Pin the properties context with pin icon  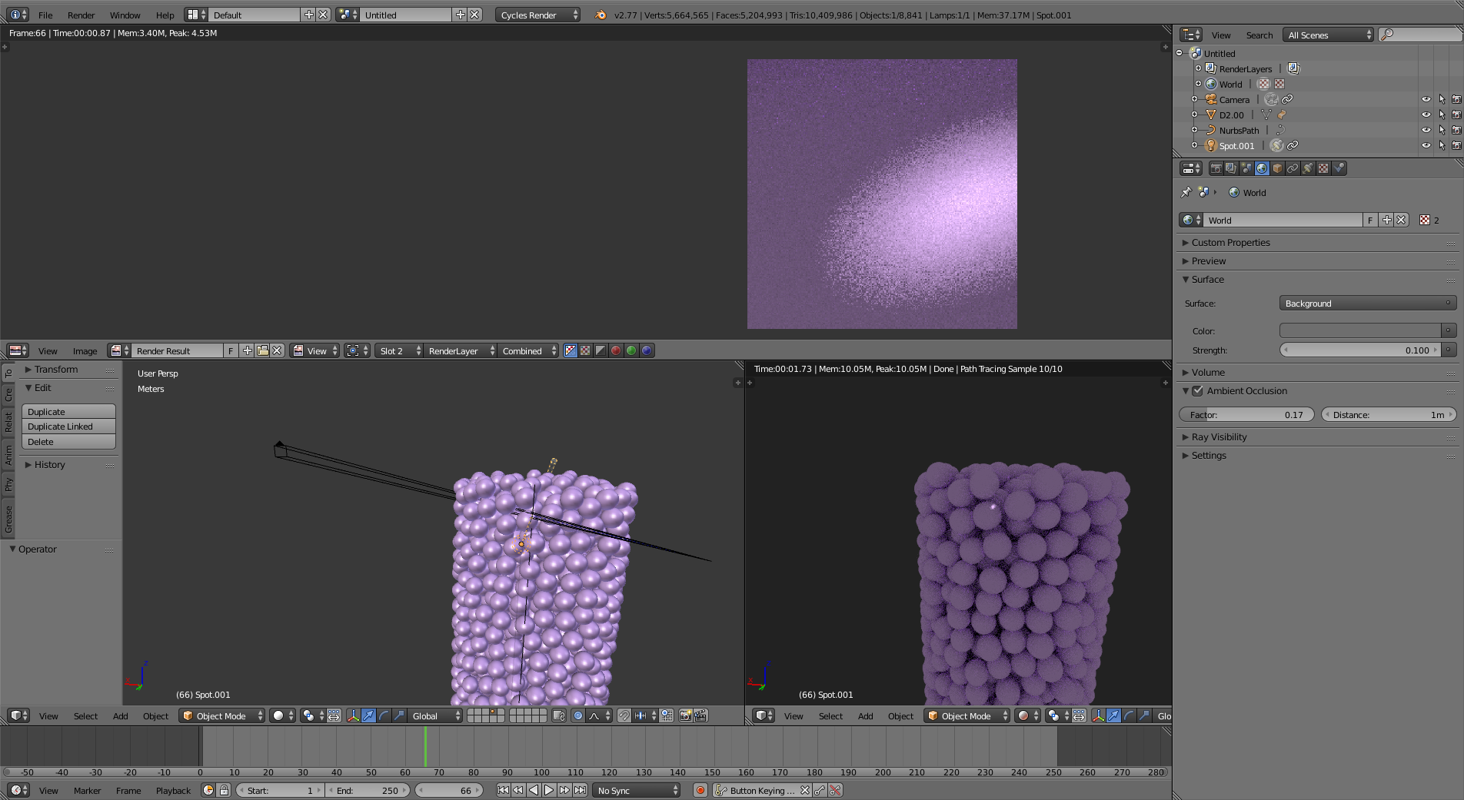tap(1186, 192)
